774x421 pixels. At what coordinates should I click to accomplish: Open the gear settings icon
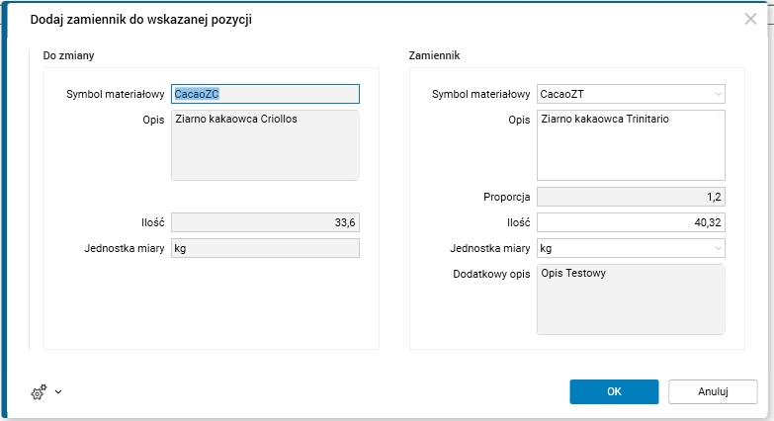[39, 392]
